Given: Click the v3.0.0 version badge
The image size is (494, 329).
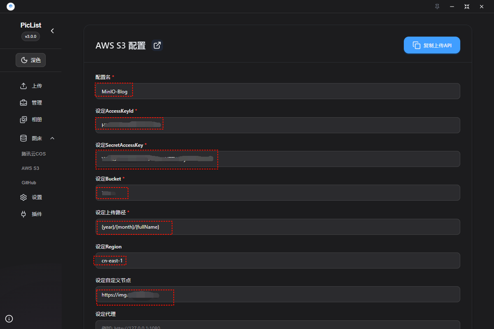Looking at the screenshot, I should point(30,36).
